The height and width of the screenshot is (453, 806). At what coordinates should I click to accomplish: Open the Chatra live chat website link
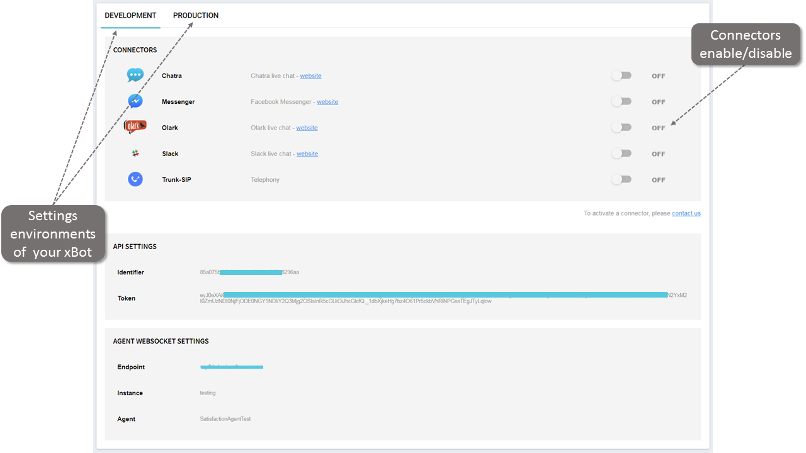click(310, 76)
